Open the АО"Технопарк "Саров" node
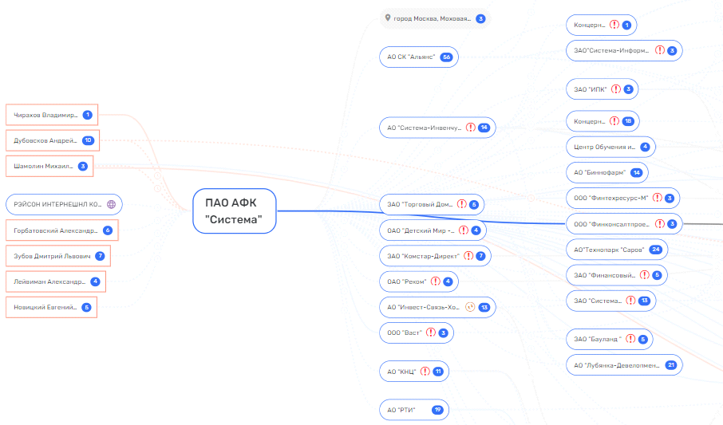This screenshot has height=425, width=723. tap(617, 250)
